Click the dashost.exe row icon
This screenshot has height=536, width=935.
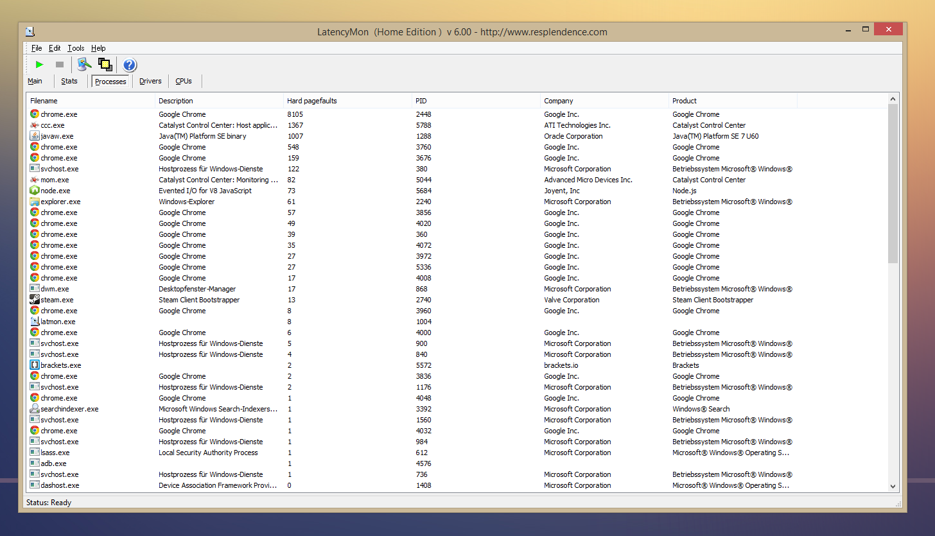[x=35, y=485]
